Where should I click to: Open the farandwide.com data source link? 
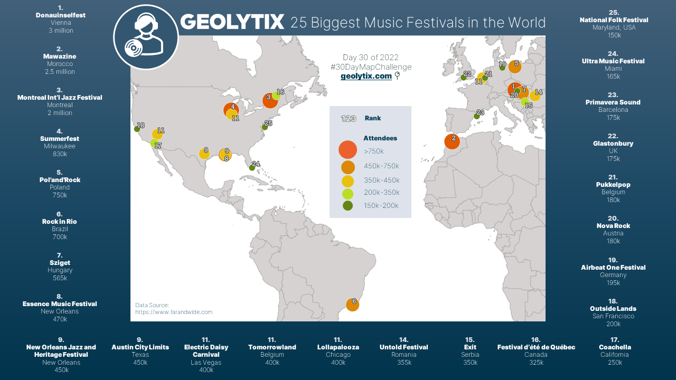tap(174, 312)
